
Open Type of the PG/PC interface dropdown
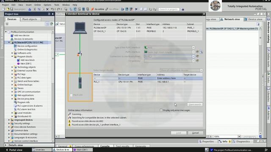tap(193, 47)
